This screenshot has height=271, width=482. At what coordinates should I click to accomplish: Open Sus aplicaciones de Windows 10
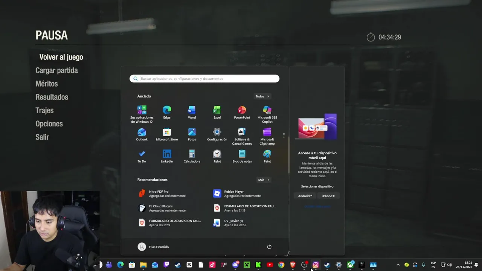[142, 114]
